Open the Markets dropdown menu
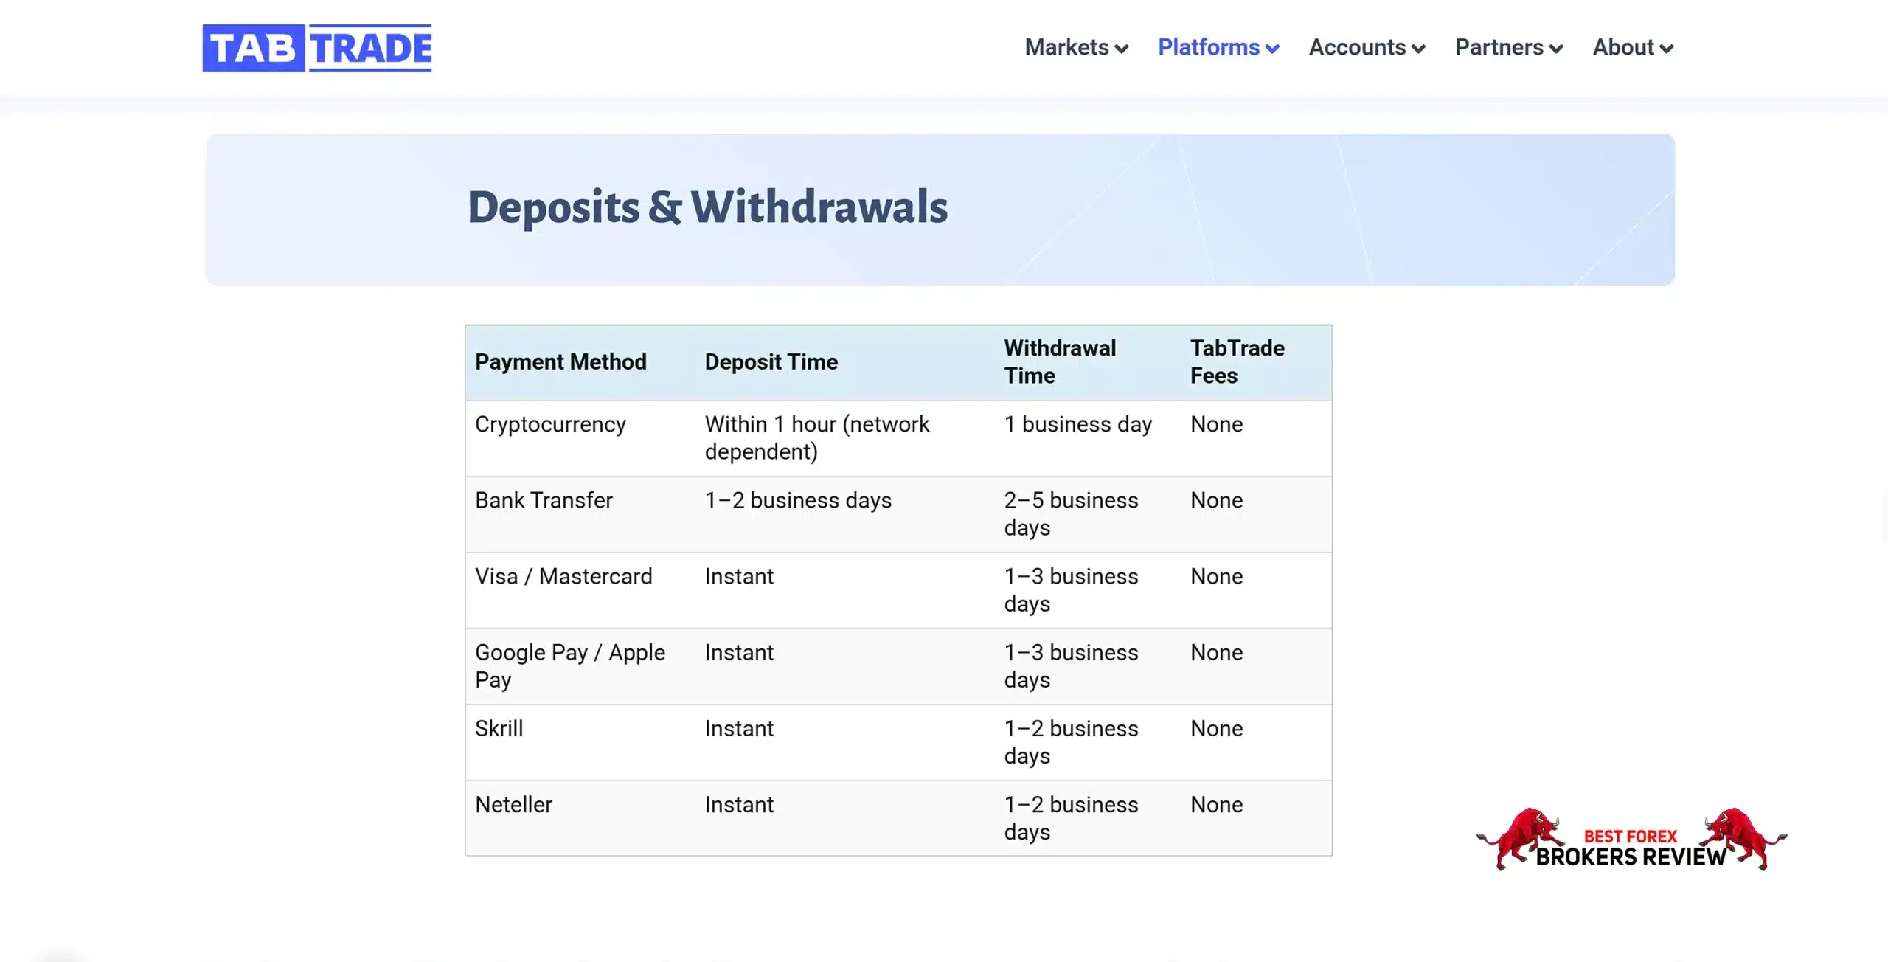 pyautogui.click(x=1077, y=47)
